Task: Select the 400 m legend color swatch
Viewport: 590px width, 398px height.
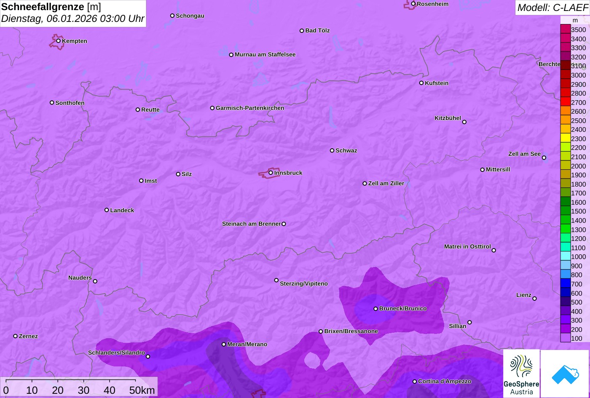Action: pos(566,311)
